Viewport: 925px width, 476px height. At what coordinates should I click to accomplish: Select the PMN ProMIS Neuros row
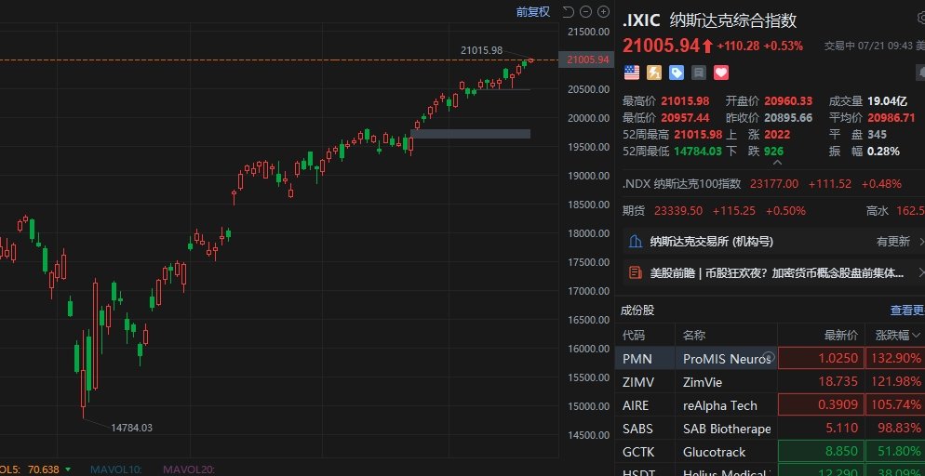[x=770, y=358]
